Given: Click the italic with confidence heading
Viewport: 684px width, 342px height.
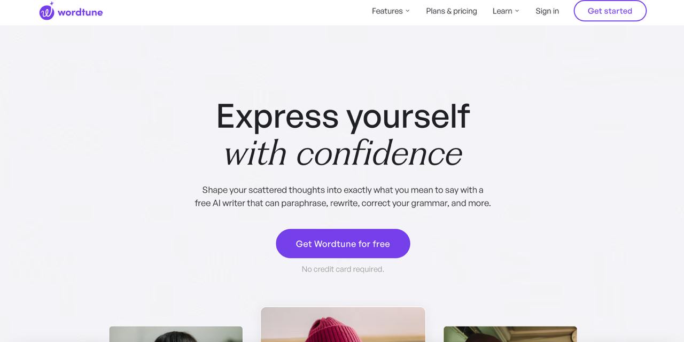Looking at the screenshot, I should (x=343, y=154).
